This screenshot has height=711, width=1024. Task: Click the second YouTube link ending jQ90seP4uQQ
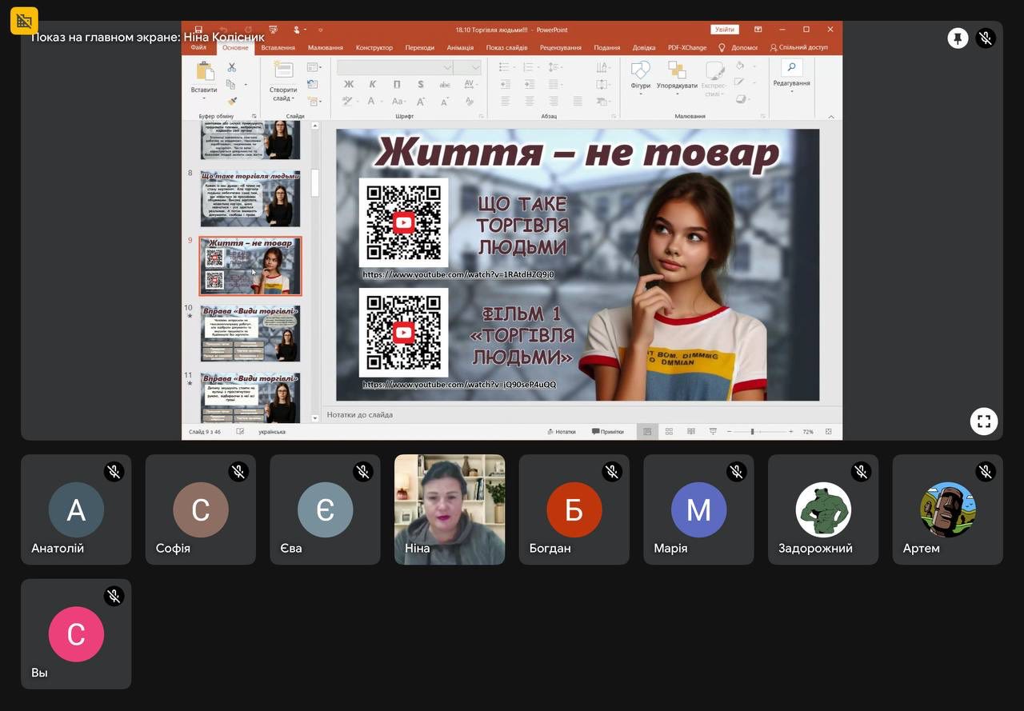459,385
